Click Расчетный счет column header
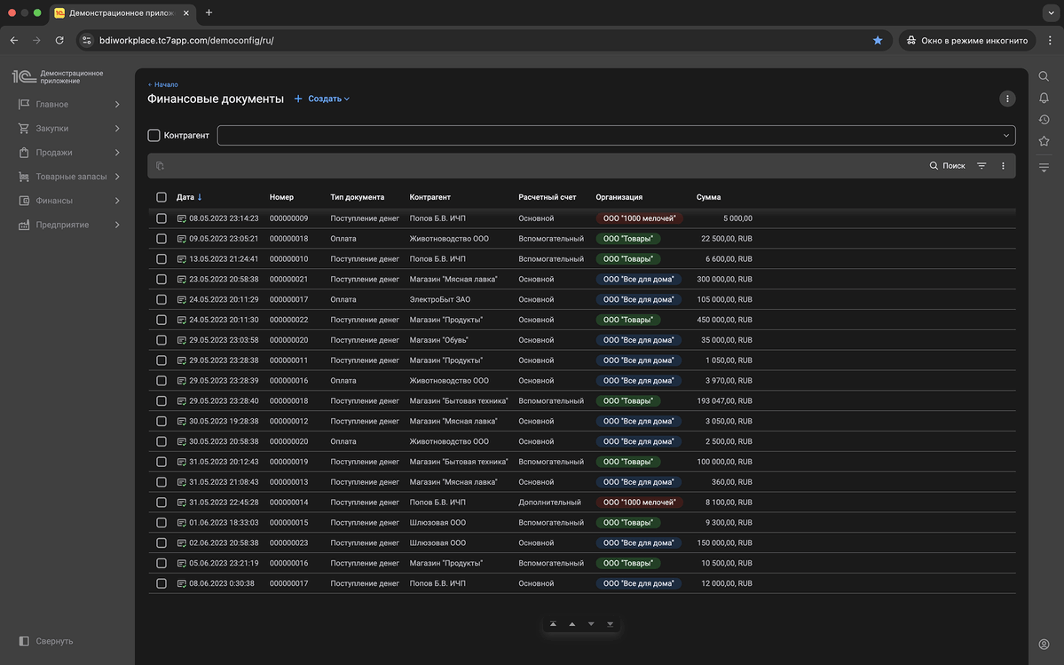Screen dimensions: 1064x665 pyautogui.click(x=547, y=197)
